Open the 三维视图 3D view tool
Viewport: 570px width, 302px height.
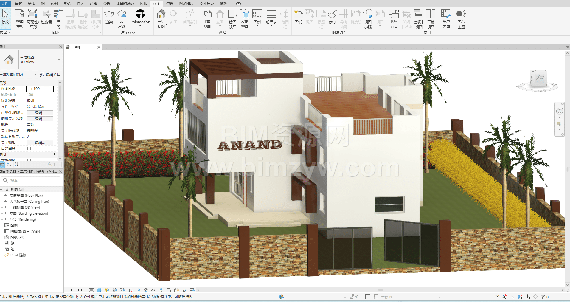coord(161,14)
